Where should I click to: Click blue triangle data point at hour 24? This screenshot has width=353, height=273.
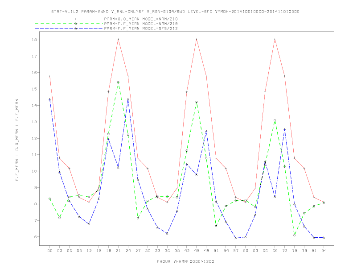tap(128, 99)
